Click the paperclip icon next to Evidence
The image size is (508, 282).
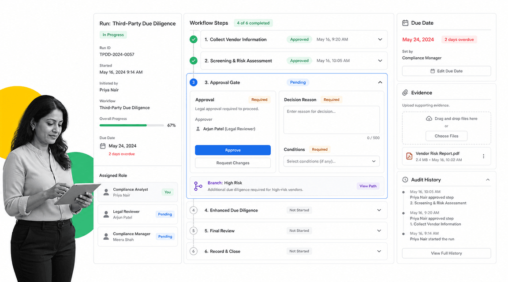tap(405, 93)
